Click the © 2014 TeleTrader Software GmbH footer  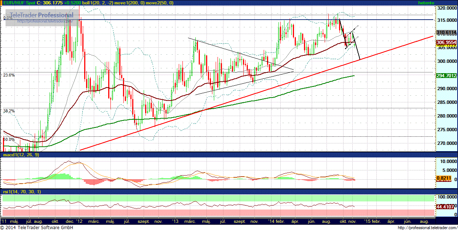(37, 228)
